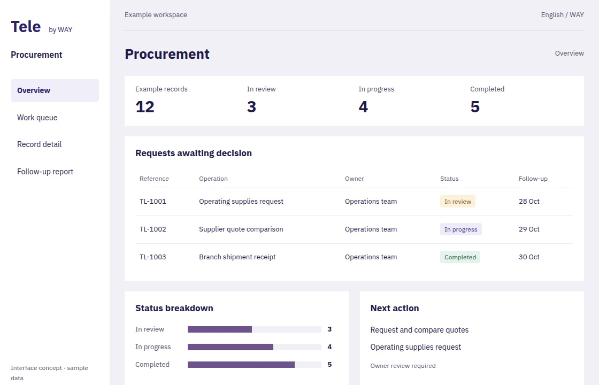Click the In review summary count 3
The width and height of the screenshot is (599, 385).
[x=251, y=107]
